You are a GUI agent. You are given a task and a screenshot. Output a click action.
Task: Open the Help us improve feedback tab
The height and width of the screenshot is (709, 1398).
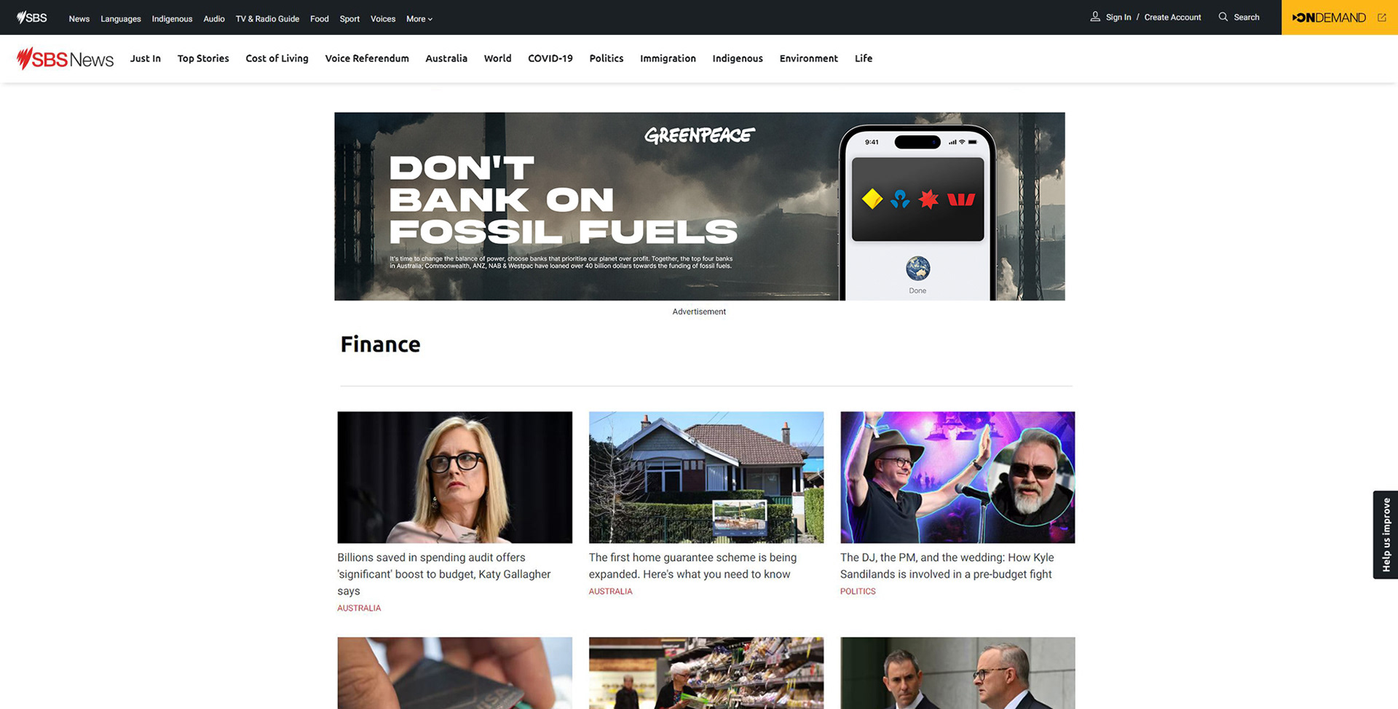pos(1386,534)
